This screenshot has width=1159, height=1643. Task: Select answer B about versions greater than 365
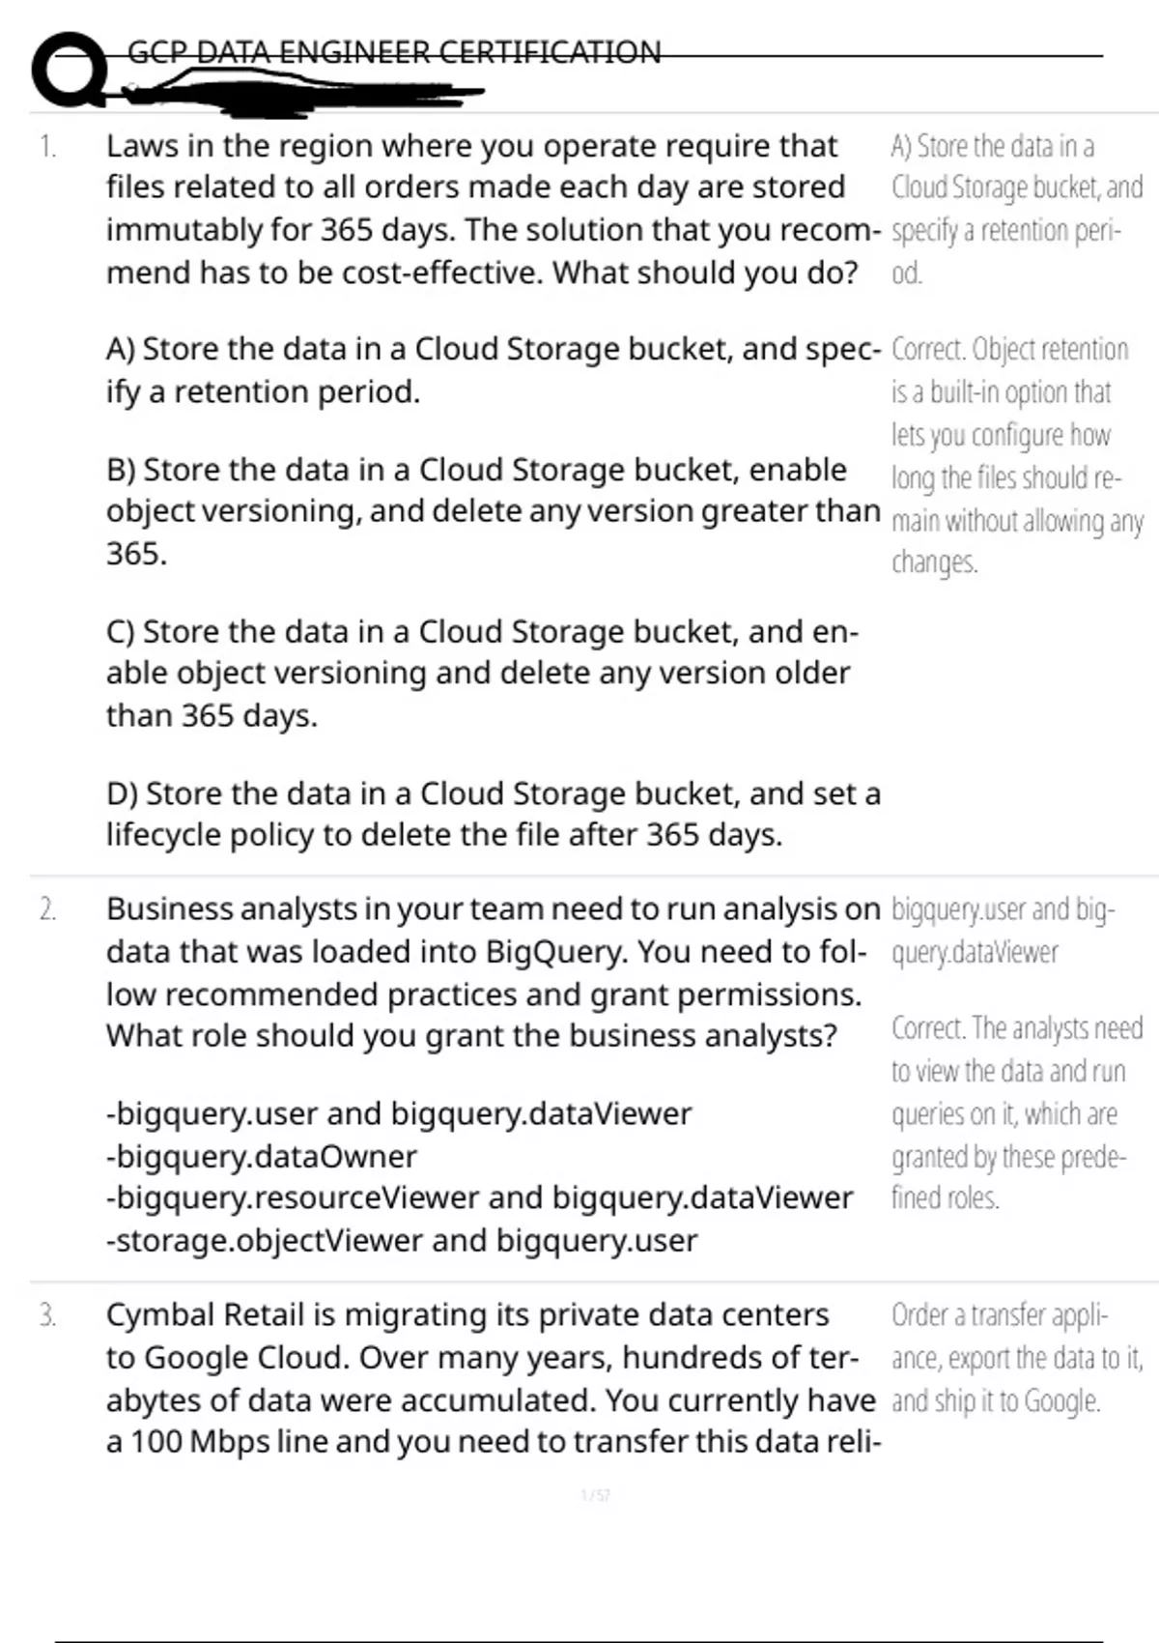493,511
